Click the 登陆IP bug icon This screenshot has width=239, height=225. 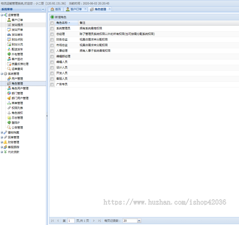tap(9, 123)
